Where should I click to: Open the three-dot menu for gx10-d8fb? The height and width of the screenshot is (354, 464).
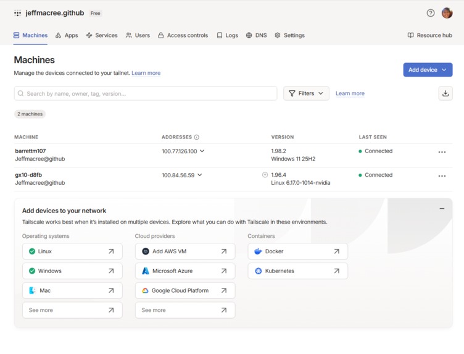pyautogui.click(x=442, y=176)
